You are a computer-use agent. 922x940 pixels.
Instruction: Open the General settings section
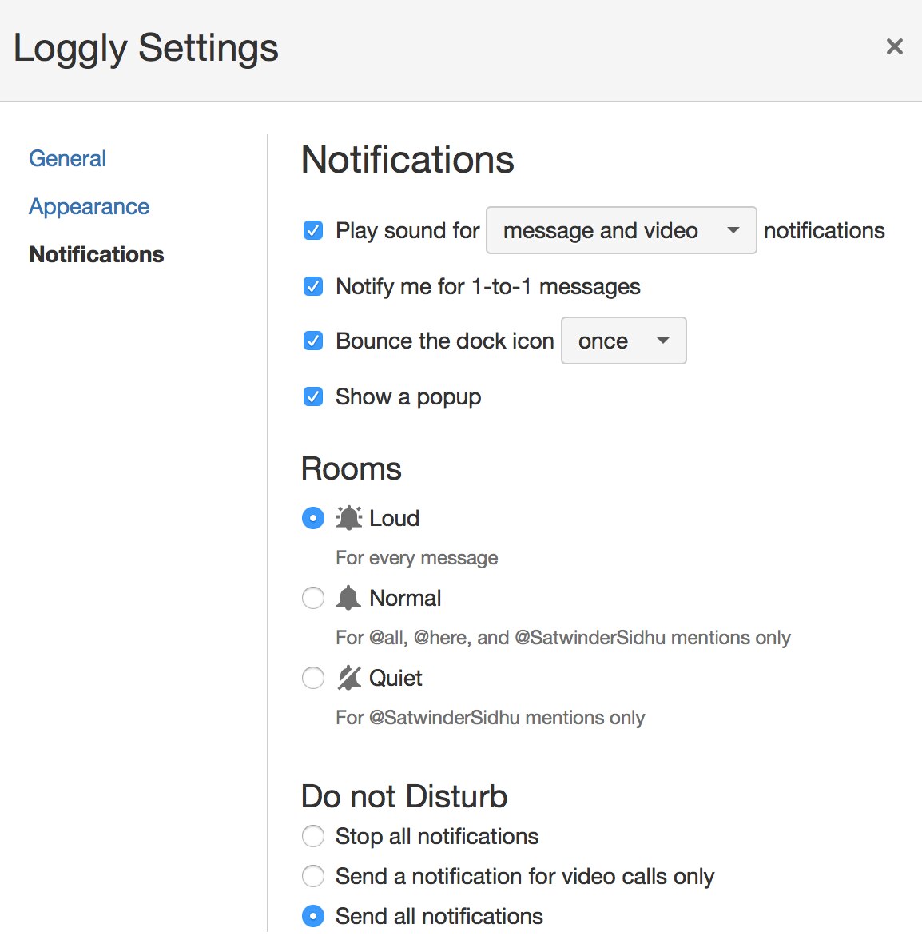point(67,158)
